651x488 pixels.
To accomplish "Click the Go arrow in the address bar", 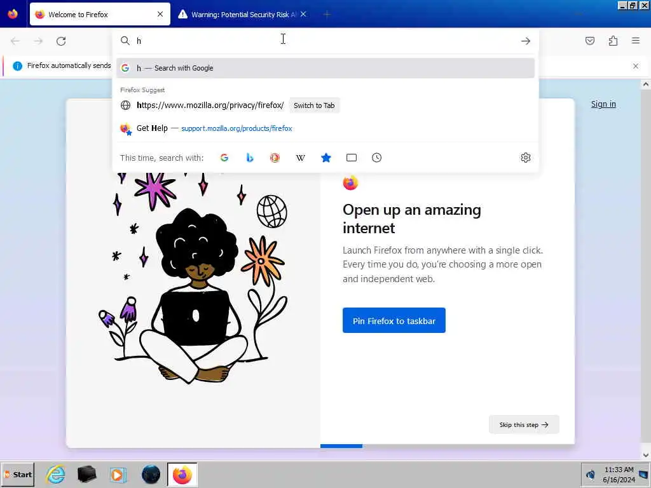I will [526, 41].
